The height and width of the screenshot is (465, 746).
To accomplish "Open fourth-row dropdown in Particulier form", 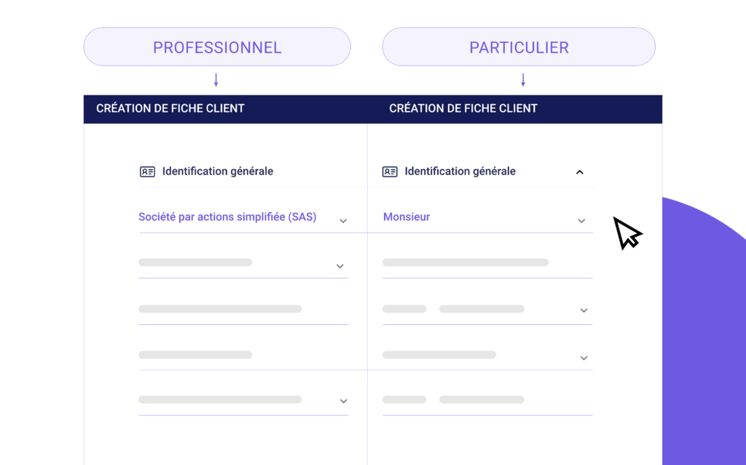I will pos(487,356).
